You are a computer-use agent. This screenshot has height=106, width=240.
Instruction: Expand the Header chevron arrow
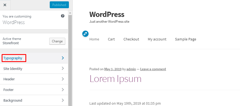point(63,79)
